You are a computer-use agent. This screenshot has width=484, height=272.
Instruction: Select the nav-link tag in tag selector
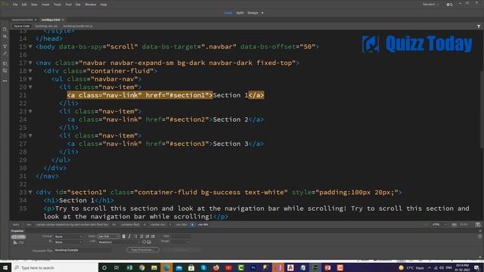(203, 225)
